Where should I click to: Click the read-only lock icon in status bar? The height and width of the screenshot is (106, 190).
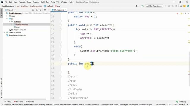(x=187, y=105)
